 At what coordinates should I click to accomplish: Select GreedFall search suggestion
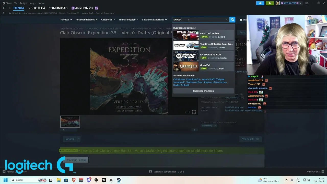click(x=203, y=67)
